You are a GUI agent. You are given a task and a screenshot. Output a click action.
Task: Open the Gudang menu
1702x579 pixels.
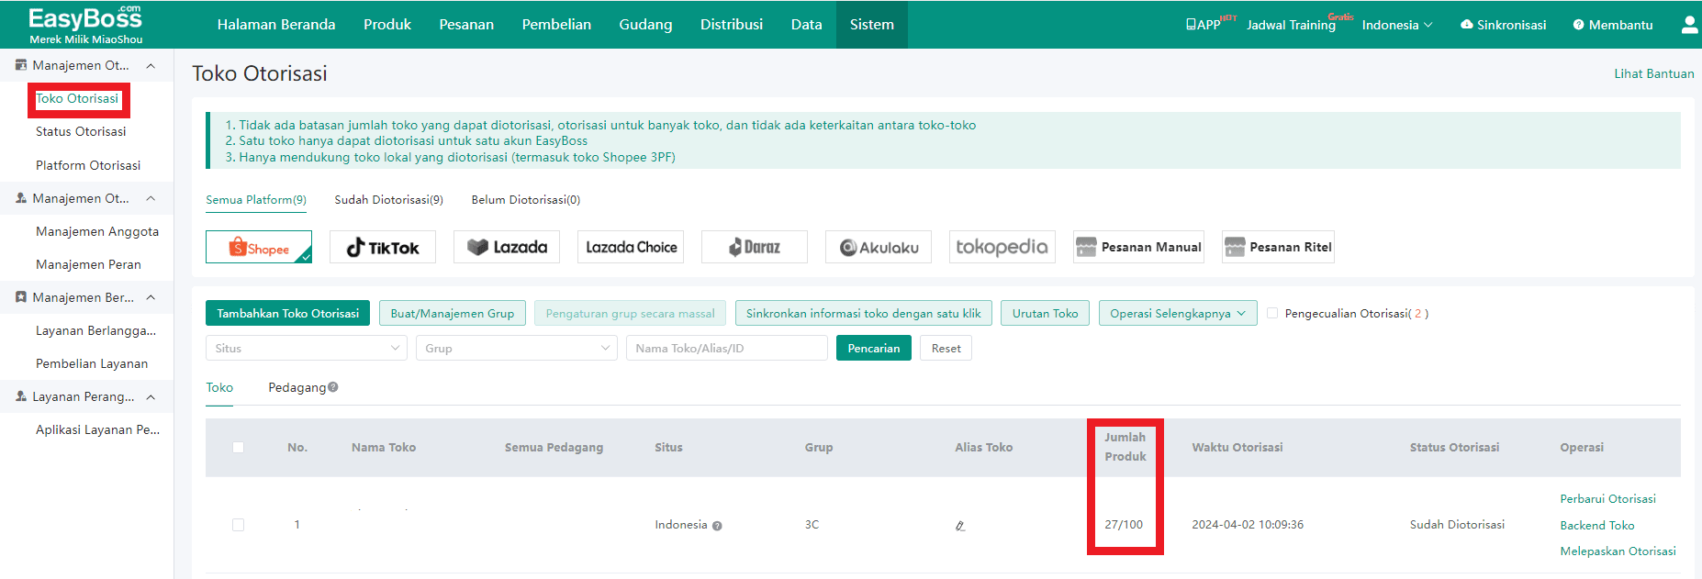645,25
